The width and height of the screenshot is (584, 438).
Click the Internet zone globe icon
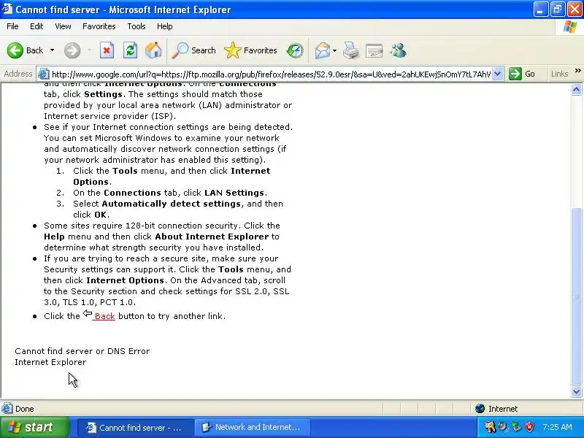[x=480, y=409]
